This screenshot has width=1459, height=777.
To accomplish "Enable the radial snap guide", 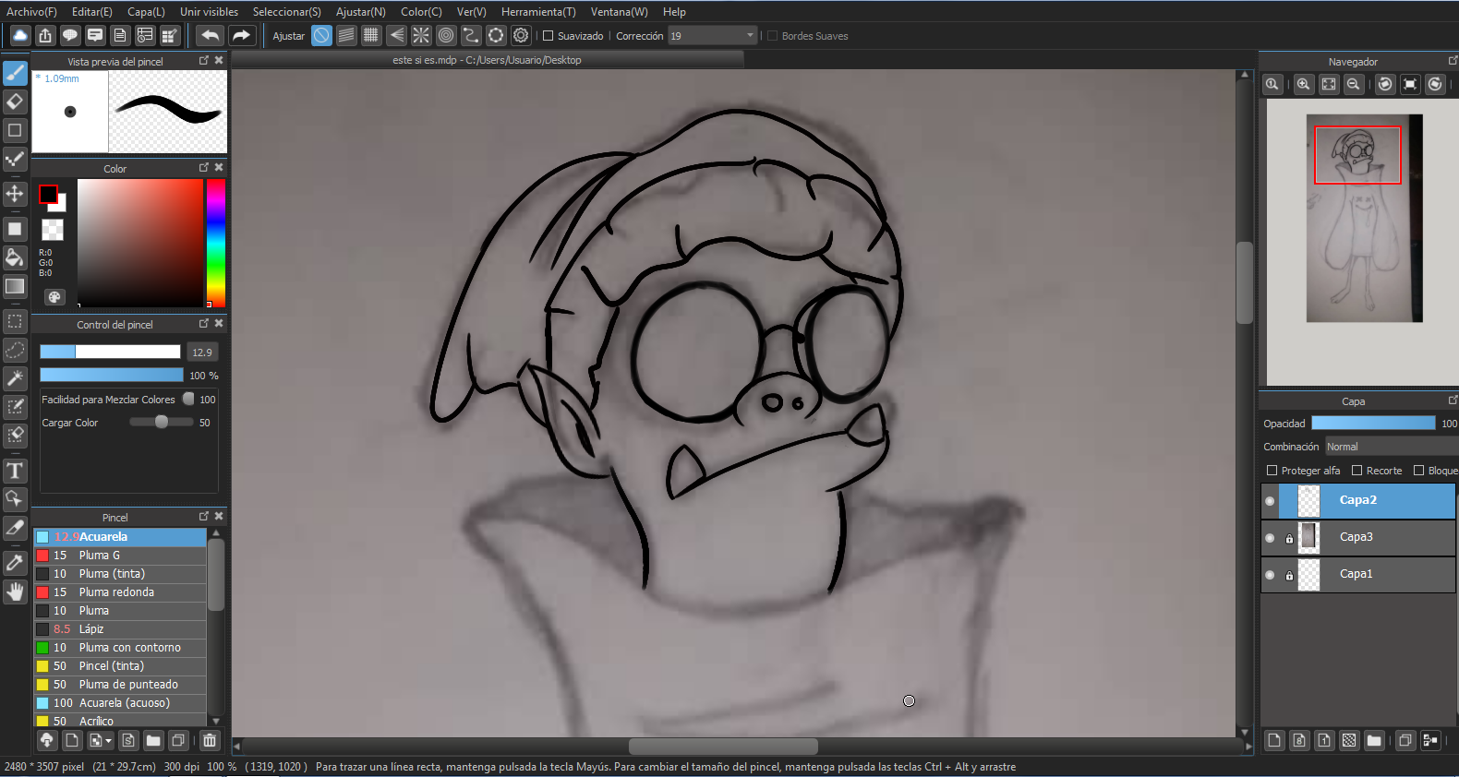I will 421,35.
